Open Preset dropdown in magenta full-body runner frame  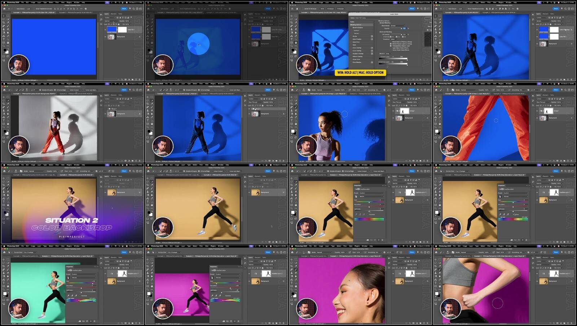pos(227,274)
